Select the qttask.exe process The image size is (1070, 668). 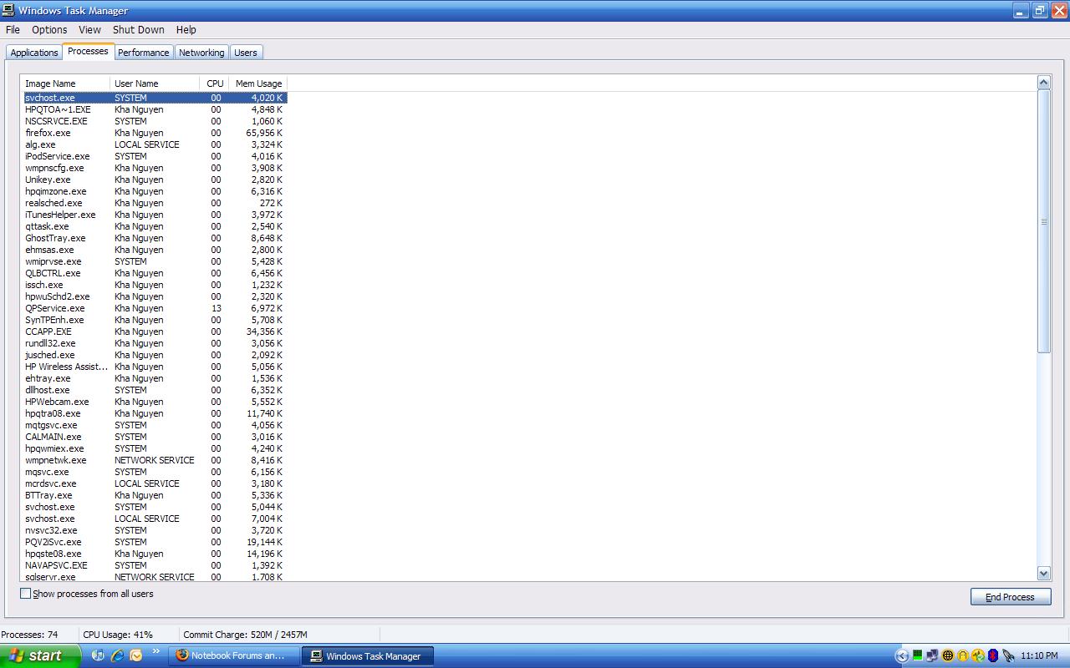[x=154, y=226]
